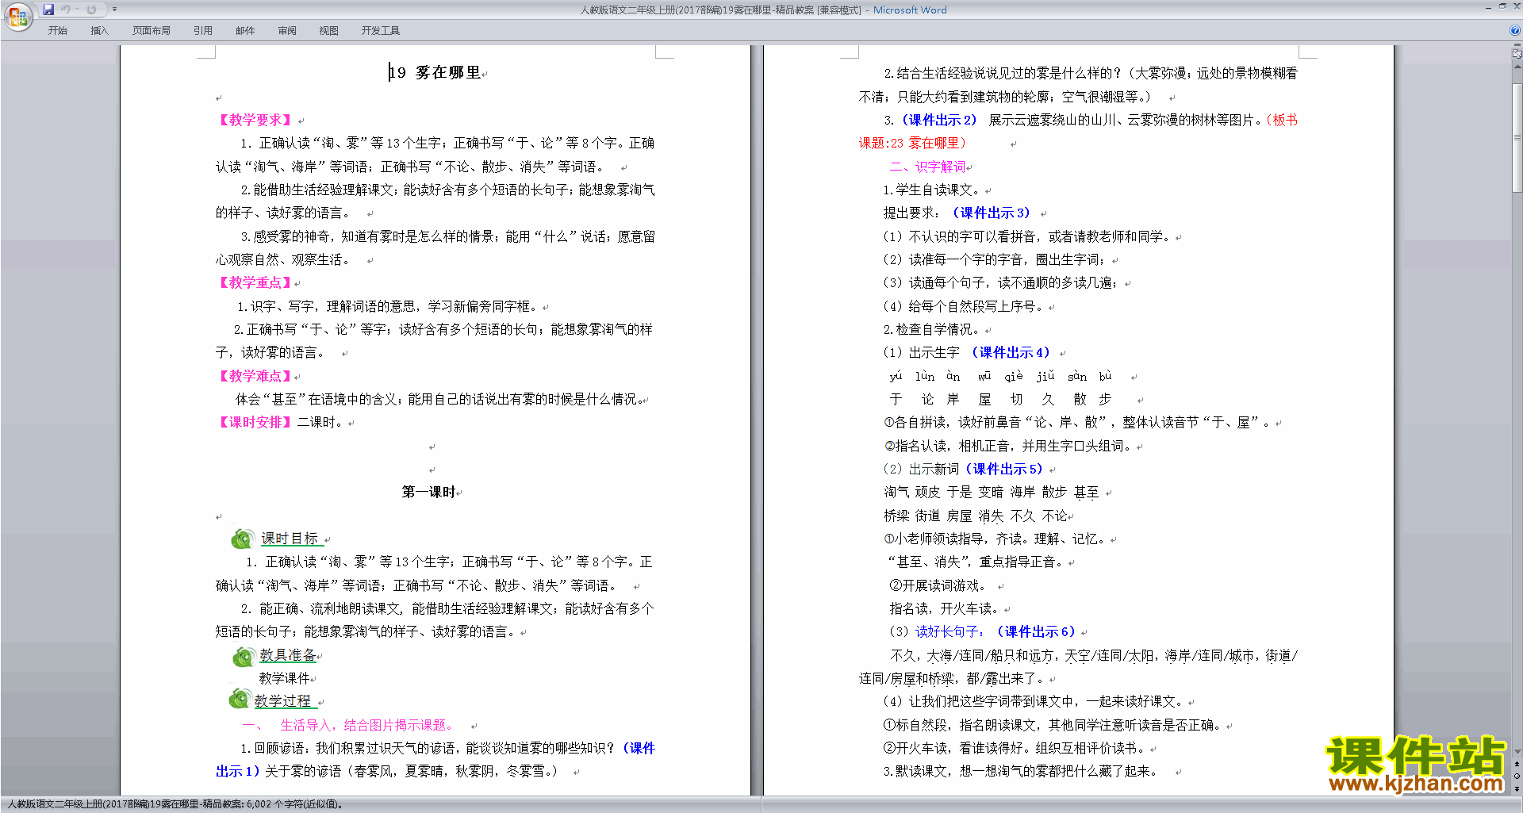Click the Next Page double-down arrow
The height and width of the screenshot is (813, 1523).
(x=1517, y=789)
